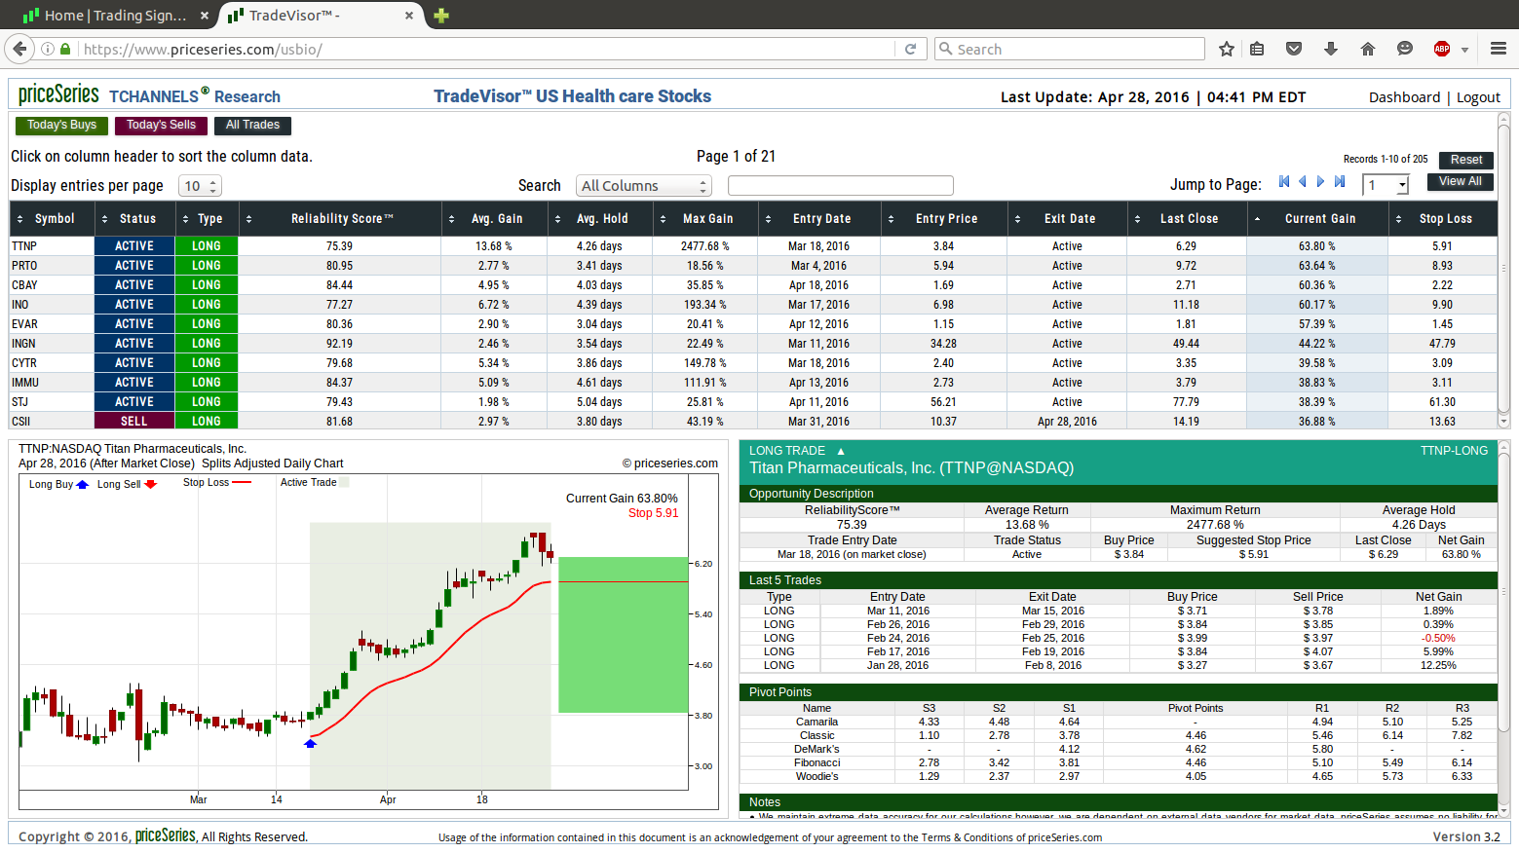Sort table by Reliability Score column
Image resolution: width=1519 pixels, height=853 pixels.
pos(341,219)
